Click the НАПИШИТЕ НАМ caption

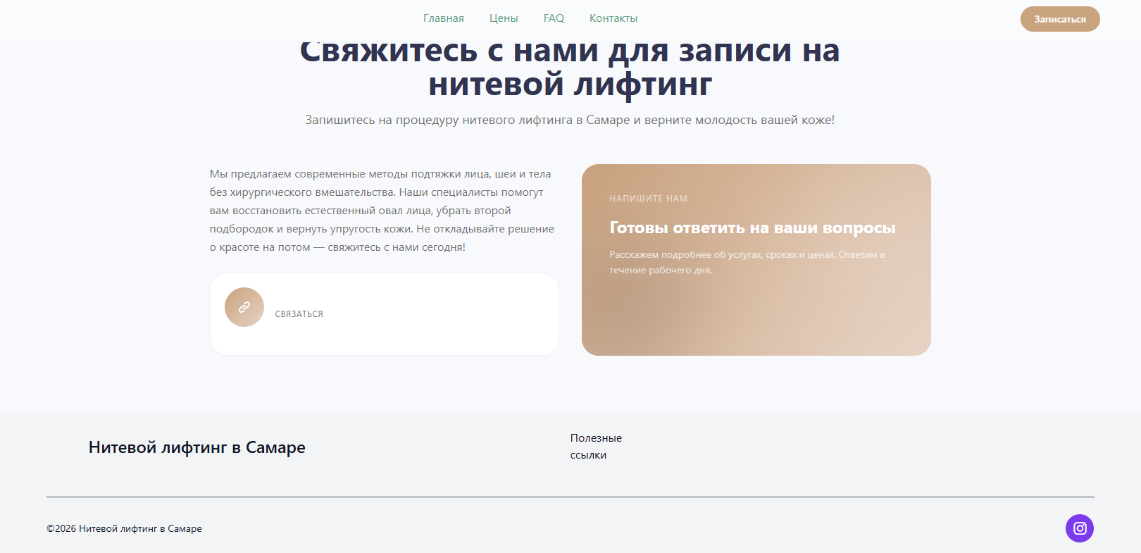(x=648, y=199)
